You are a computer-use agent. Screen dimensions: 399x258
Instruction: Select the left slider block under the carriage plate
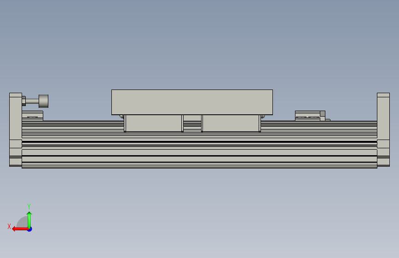coord(154,123)
